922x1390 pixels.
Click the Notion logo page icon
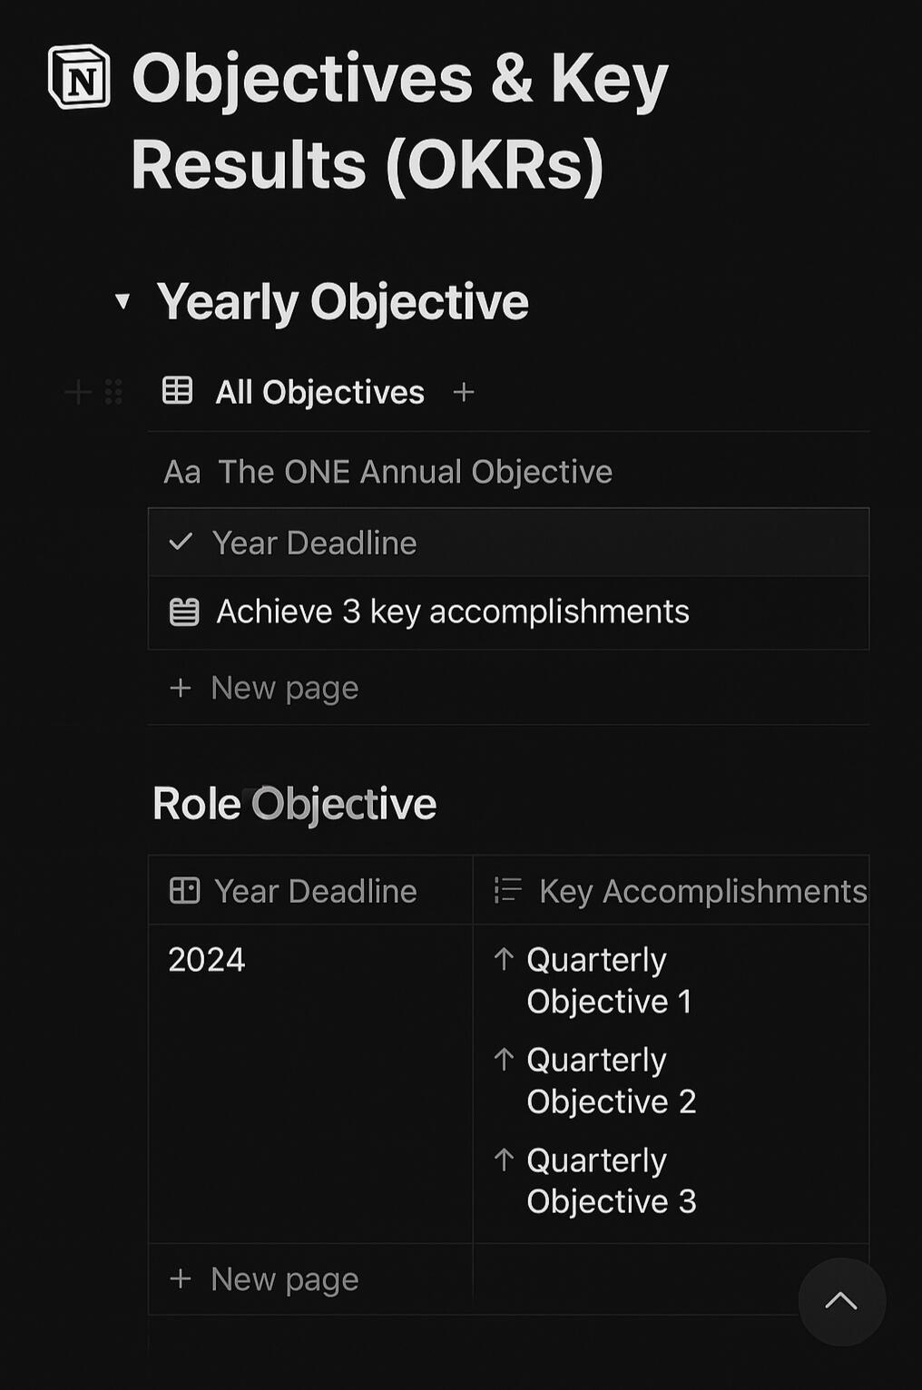coord(80,77)
